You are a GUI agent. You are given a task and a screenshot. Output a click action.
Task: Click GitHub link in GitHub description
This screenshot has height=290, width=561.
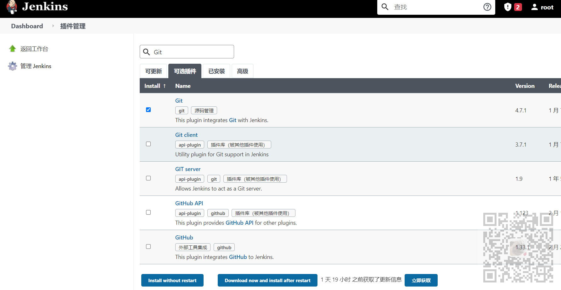pos(238,257)
